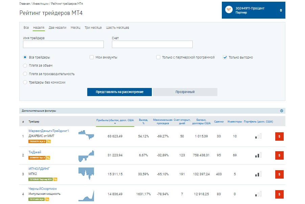Click the percent badge under ТиДжей
The image size is (305, 204).
click(48, 158)
